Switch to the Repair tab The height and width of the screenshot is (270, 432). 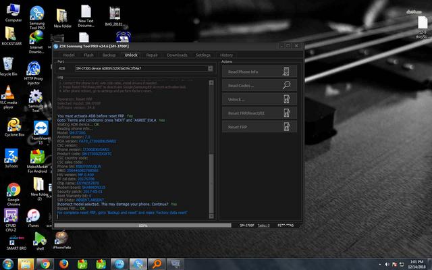click(152, 55)
